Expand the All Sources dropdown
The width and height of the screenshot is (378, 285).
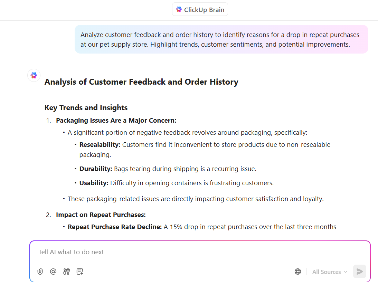coord(330,272)
